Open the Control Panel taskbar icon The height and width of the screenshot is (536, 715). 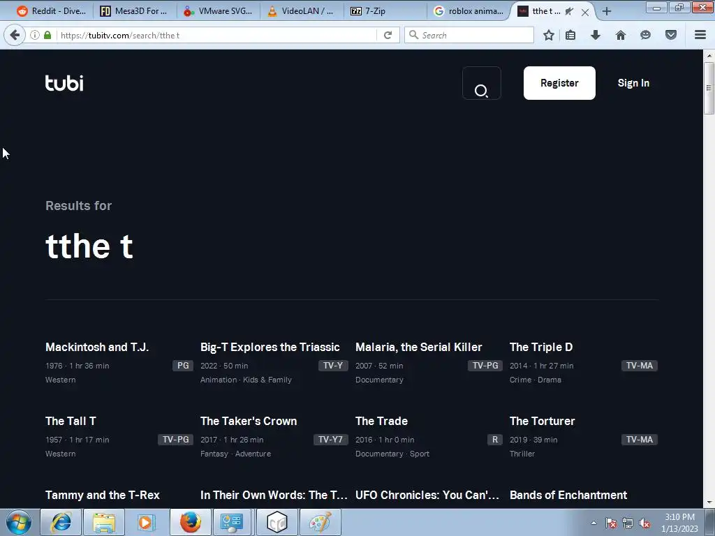[x=232, y=522]
